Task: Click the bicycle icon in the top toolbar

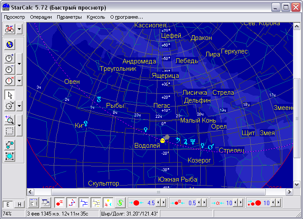Action: click(x=10, y=30)
